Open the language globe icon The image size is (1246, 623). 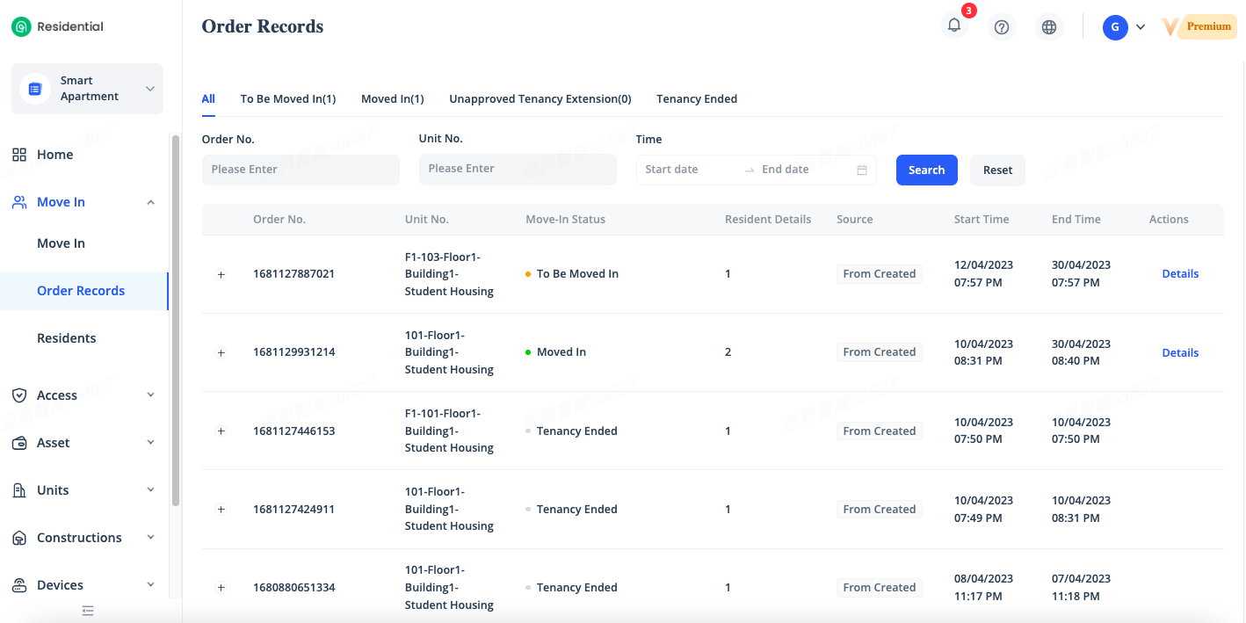[x=1048, y=27]
